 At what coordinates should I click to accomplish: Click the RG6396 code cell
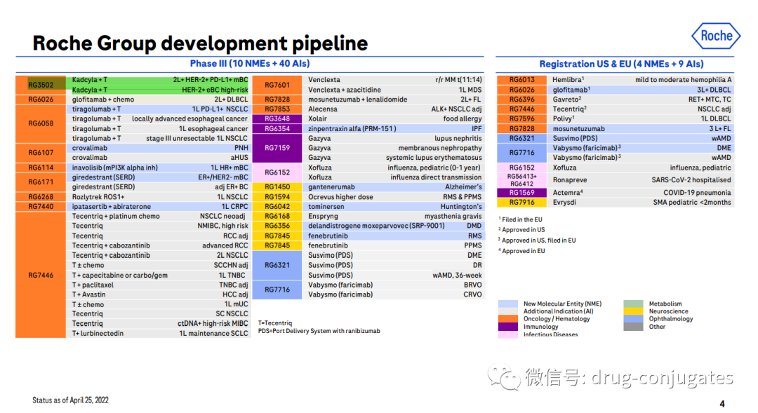(x=521, y=100)
